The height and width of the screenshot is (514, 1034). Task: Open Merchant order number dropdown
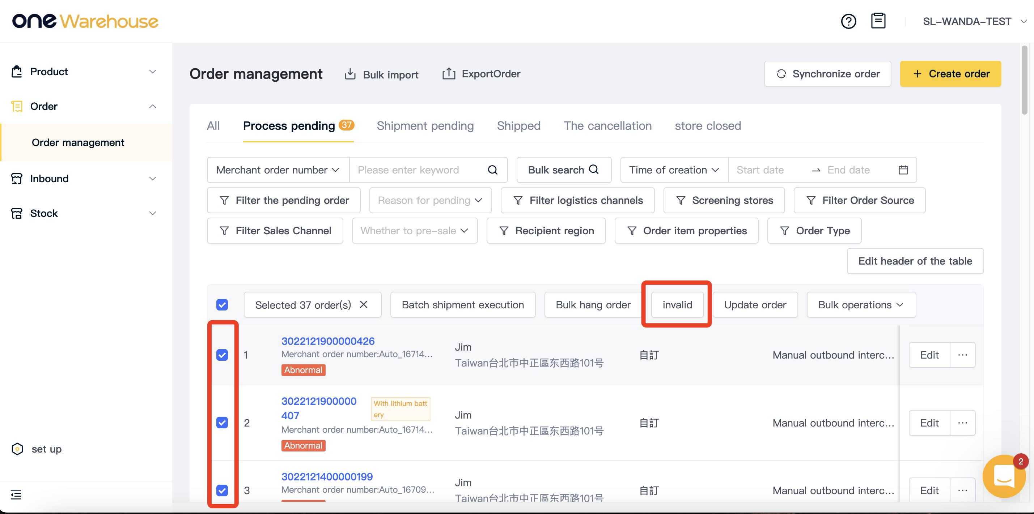coord(278,170)
